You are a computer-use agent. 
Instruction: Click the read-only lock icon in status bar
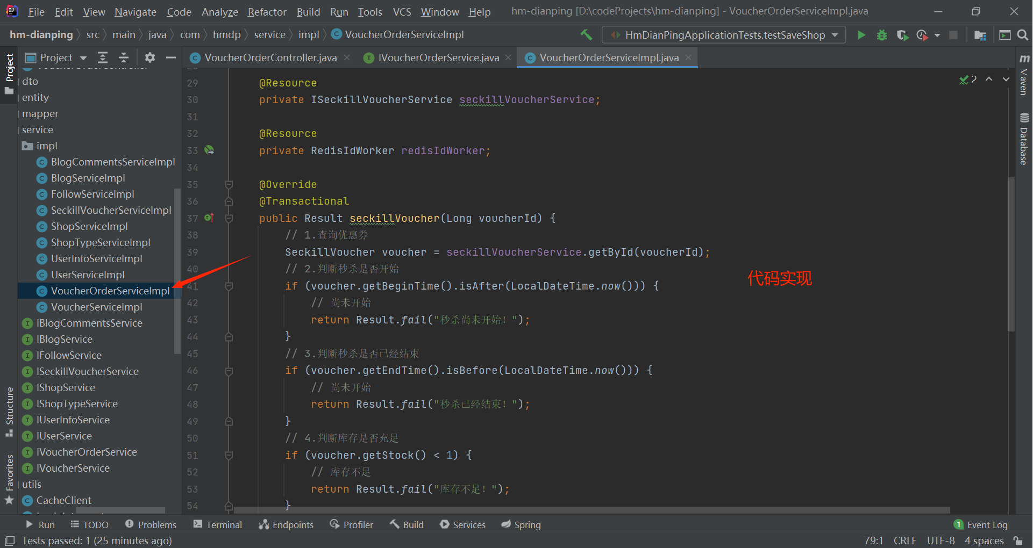1018,540
